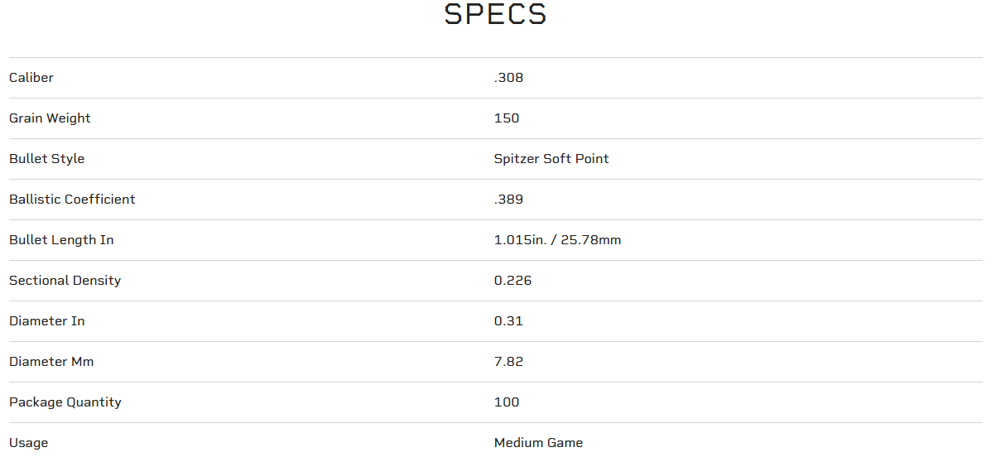Viewport: 996px width, 462px height.
Task: Click the 1.015in. / 25.78mm value
Action: [x=557, y=240]
